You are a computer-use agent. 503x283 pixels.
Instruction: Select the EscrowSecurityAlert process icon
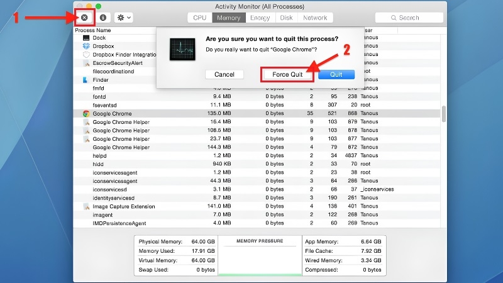point(86,63)
